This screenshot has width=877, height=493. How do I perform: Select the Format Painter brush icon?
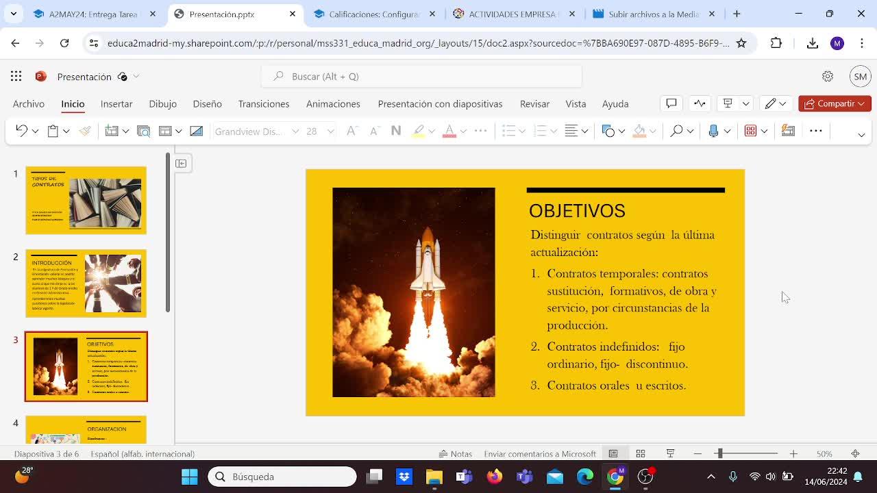coord(85,131)
